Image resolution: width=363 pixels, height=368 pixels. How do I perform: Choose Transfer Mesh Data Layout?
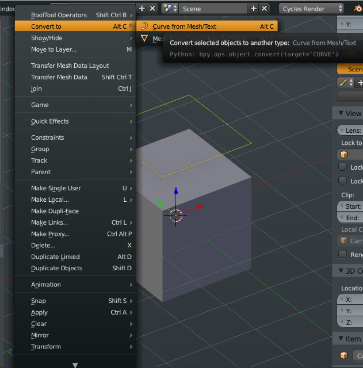coord(75,66)
